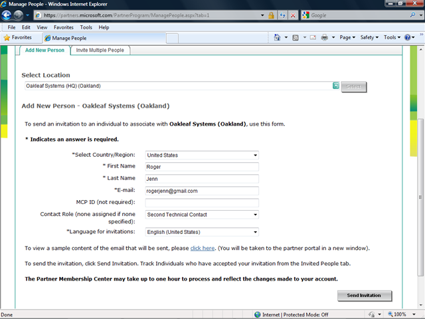
Task: Click the Google search provider icon
Action: click(x=305, y=15)
